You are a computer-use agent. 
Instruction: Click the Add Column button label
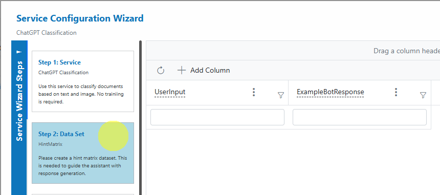[210, 70]
